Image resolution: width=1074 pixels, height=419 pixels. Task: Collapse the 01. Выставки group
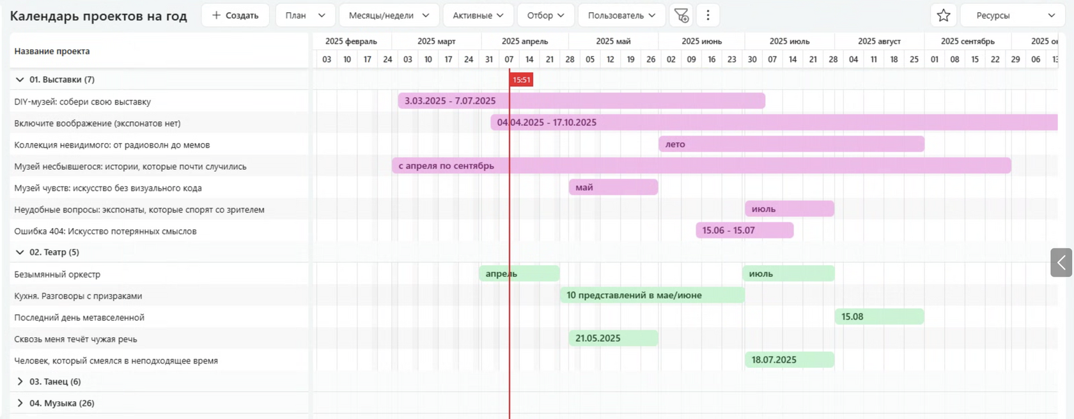tap(20, 80)
